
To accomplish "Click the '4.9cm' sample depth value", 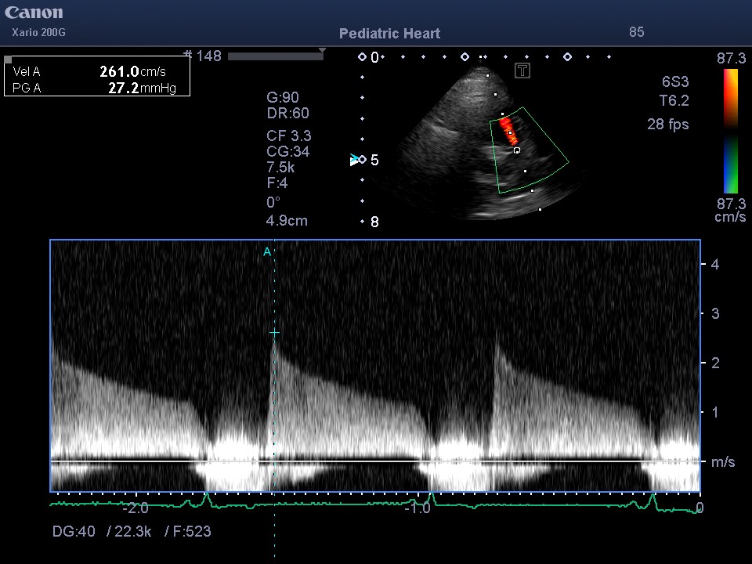I will (287, 221).
